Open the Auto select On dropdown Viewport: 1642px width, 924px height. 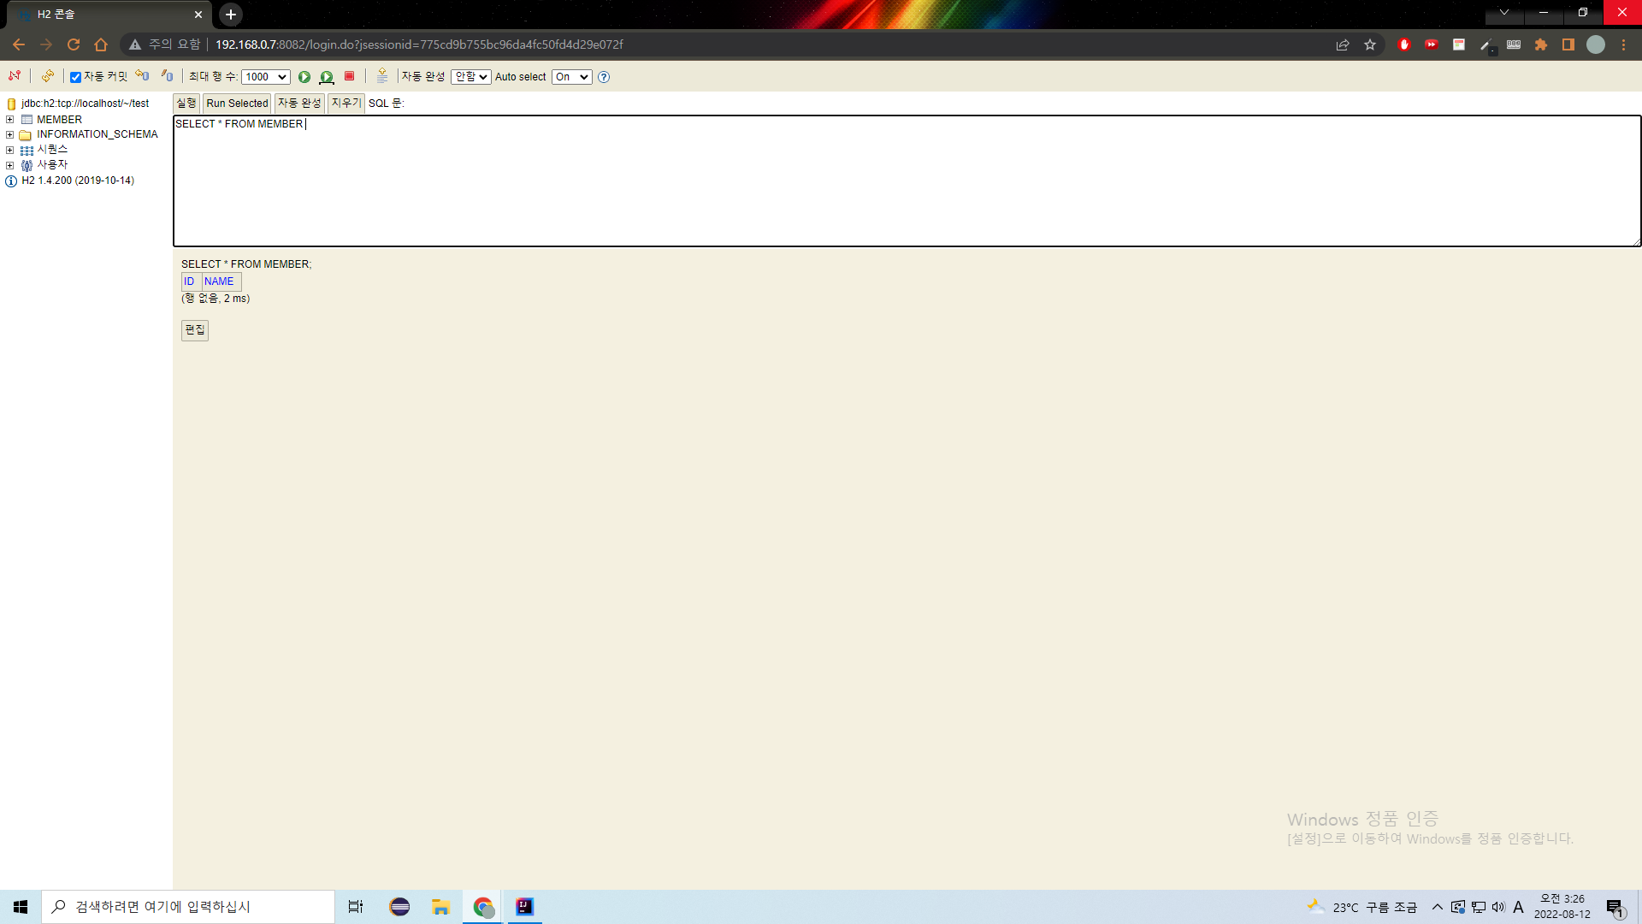(x=572, y=77)
